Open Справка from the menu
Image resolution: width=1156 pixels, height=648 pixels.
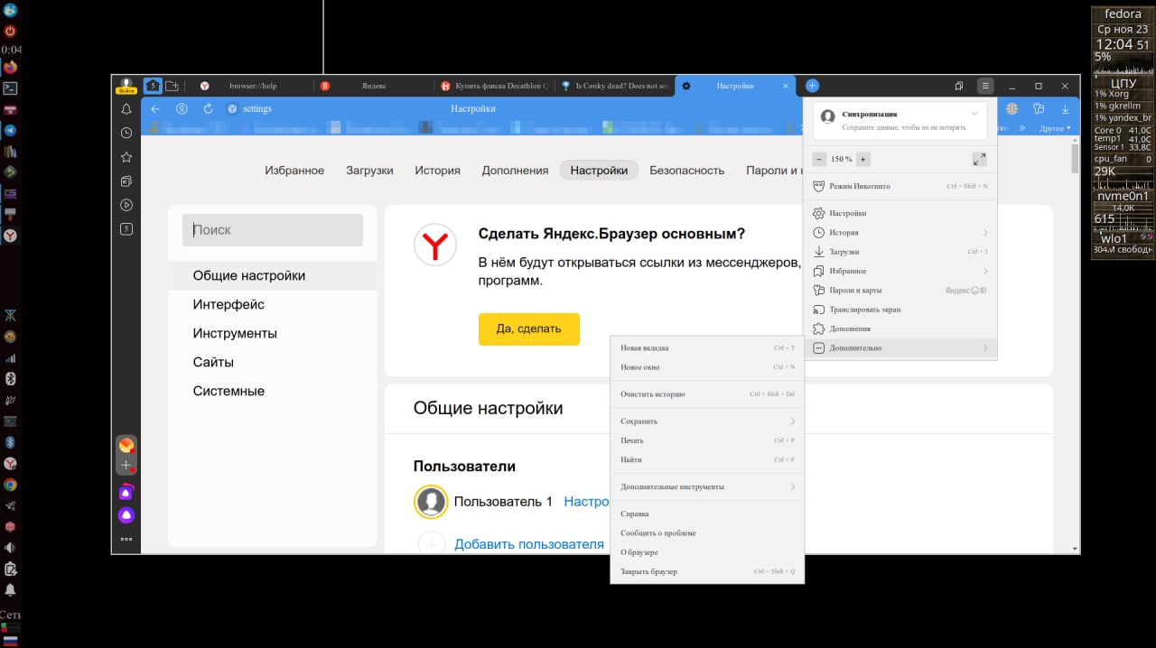[707, 514]
